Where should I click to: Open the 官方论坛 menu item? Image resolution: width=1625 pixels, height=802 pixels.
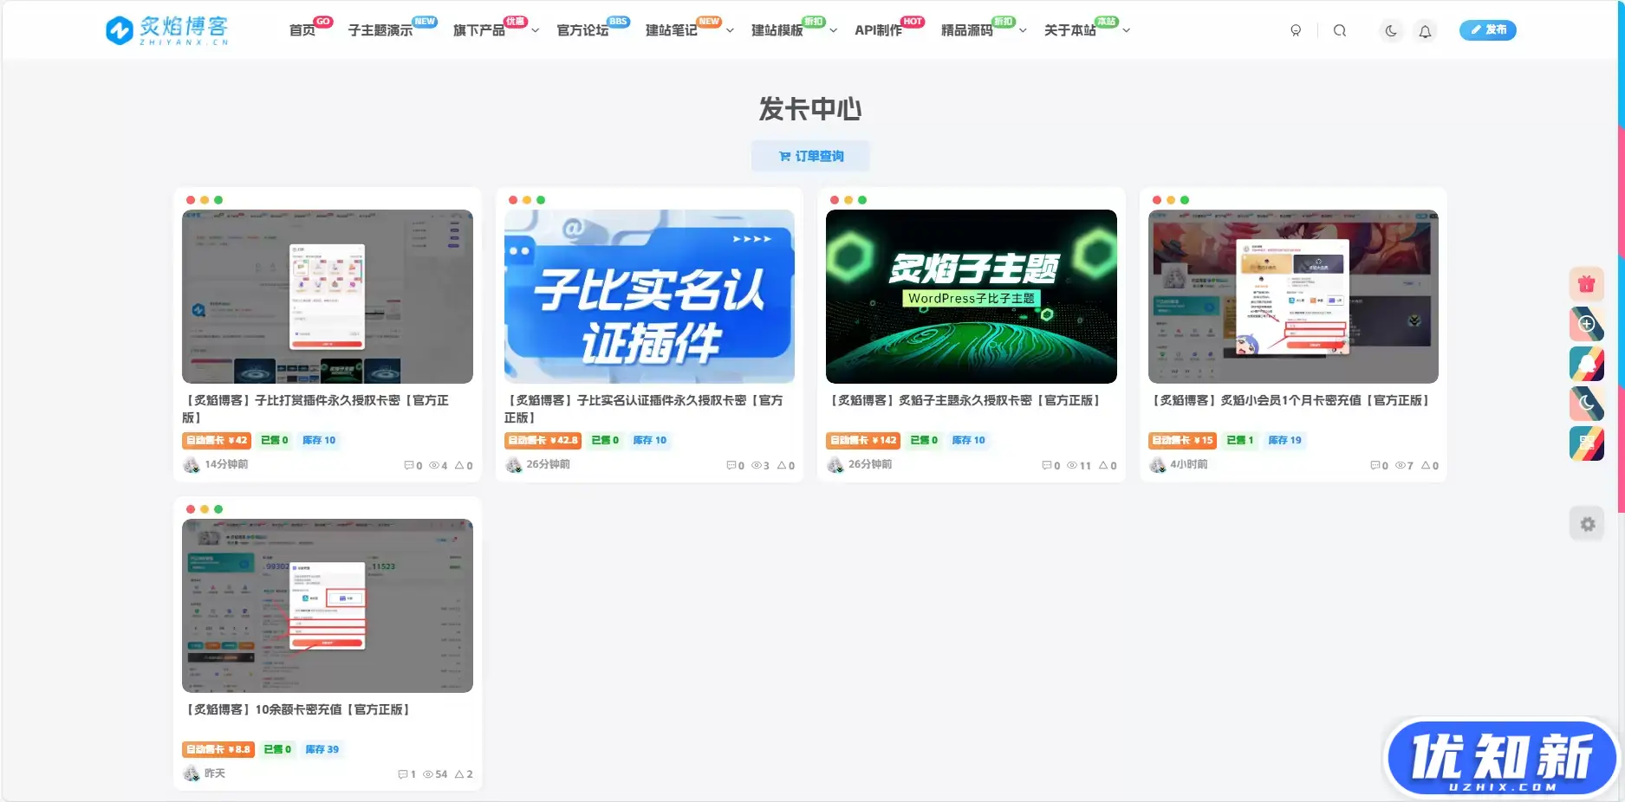(582, 30)
